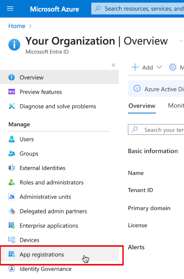The image size is (184, 279).
Task: Focus the Search resources, services search box
Action: pos(137,9)
